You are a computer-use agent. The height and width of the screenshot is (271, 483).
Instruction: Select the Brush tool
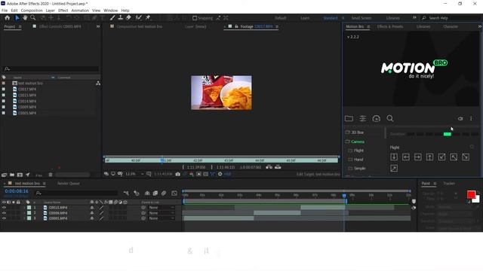pyautogui.click(x=112, y=18)
